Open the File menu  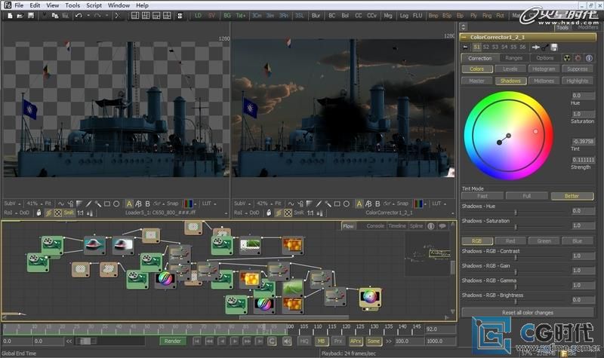click(x=19, y=5)
